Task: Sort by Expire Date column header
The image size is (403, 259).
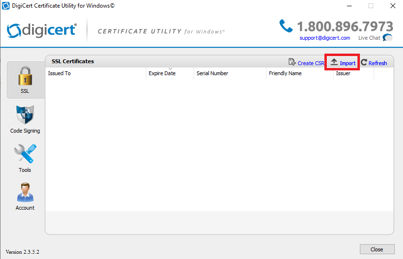Action: [x=170, y=73]
